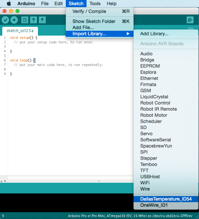
Task: Open the Edit menu
Action: pyautogui.click(x=58, y=4)
